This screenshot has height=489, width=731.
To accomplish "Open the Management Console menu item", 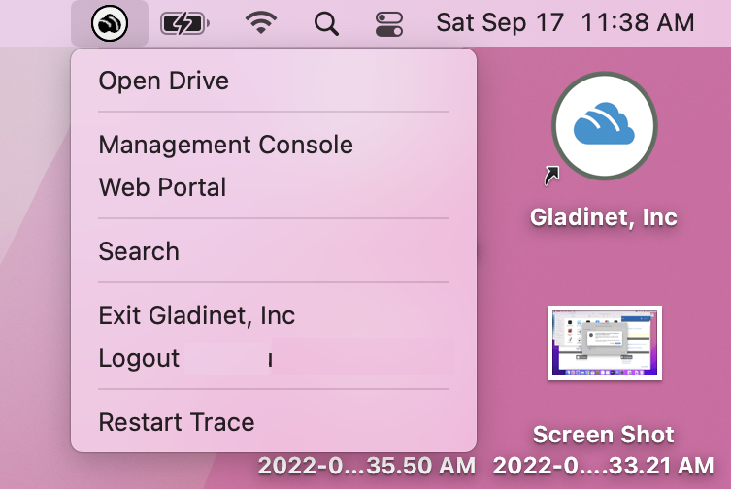I will point(225,146).
